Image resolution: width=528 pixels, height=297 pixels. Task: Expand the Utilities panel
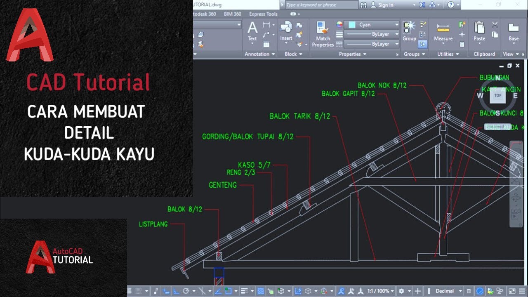coord(448,54)
